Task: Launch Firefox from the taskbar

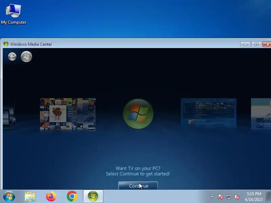Action: point(51,196)
